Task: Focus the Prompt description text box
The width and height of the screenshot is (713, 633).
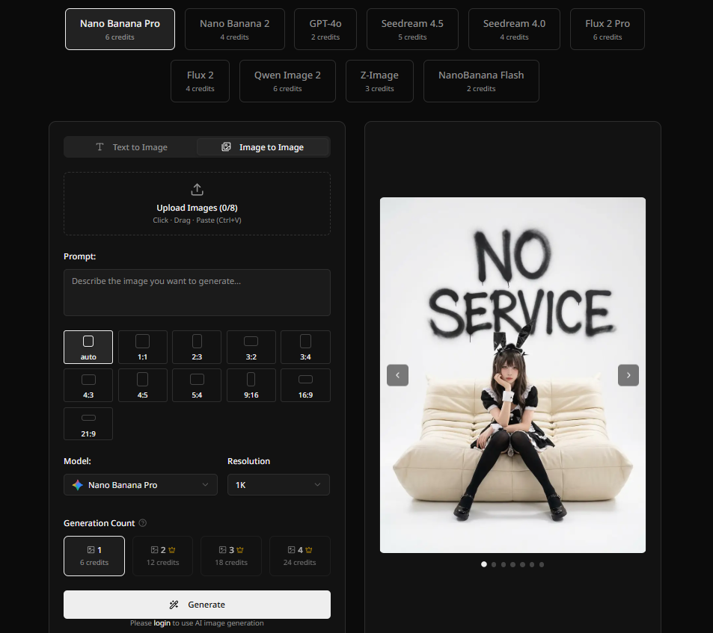Action: pyautogui.click(x=197, y=292)
